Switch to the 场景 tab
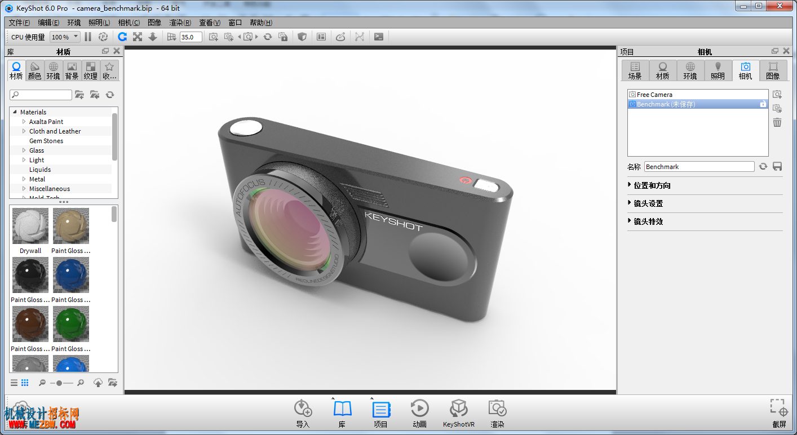Viewport: 797px width, 435px height. (x=635, y=71)
